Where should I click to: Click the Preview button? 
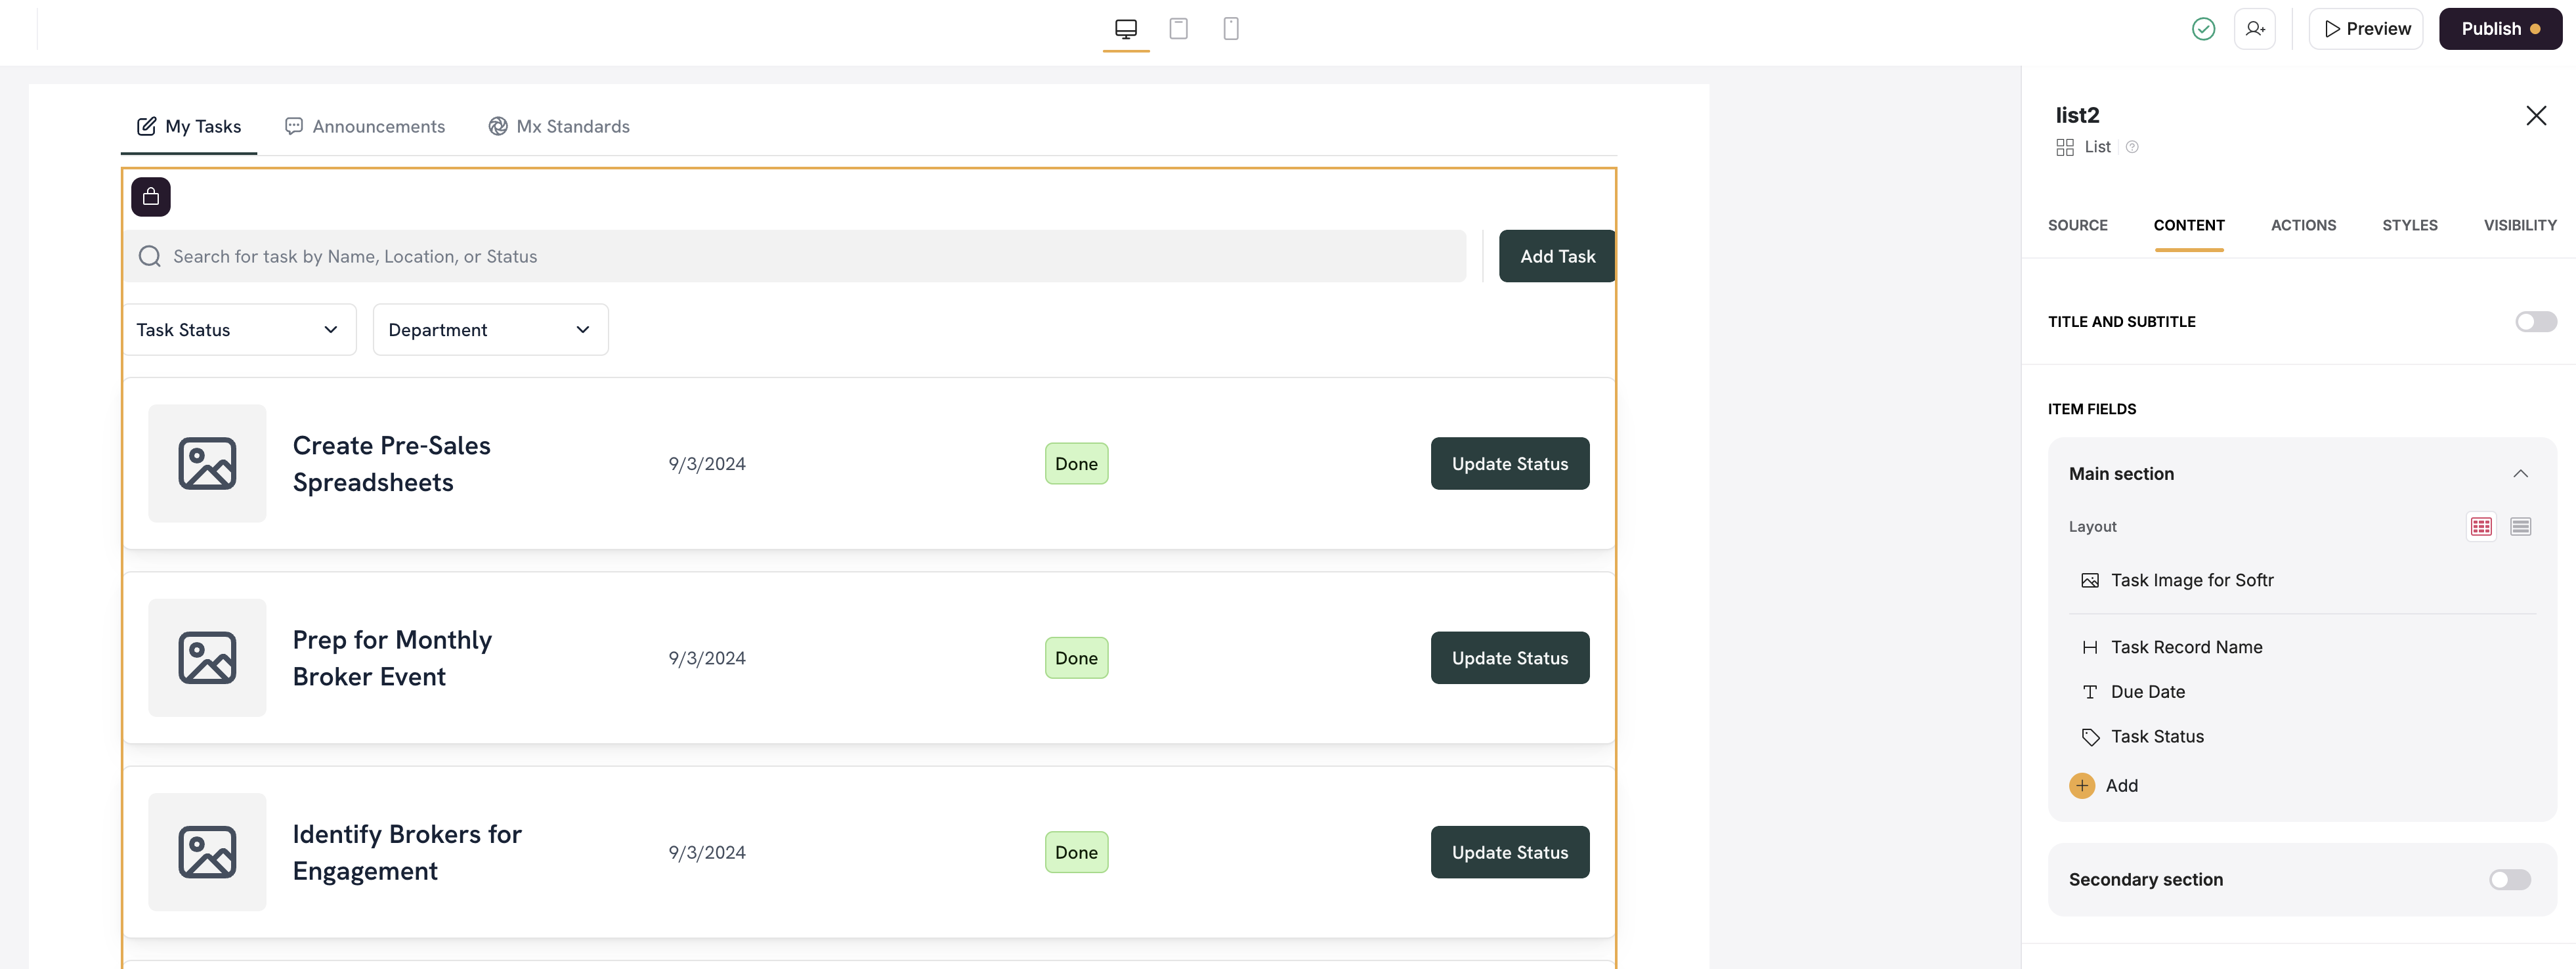pos(2365,29)
